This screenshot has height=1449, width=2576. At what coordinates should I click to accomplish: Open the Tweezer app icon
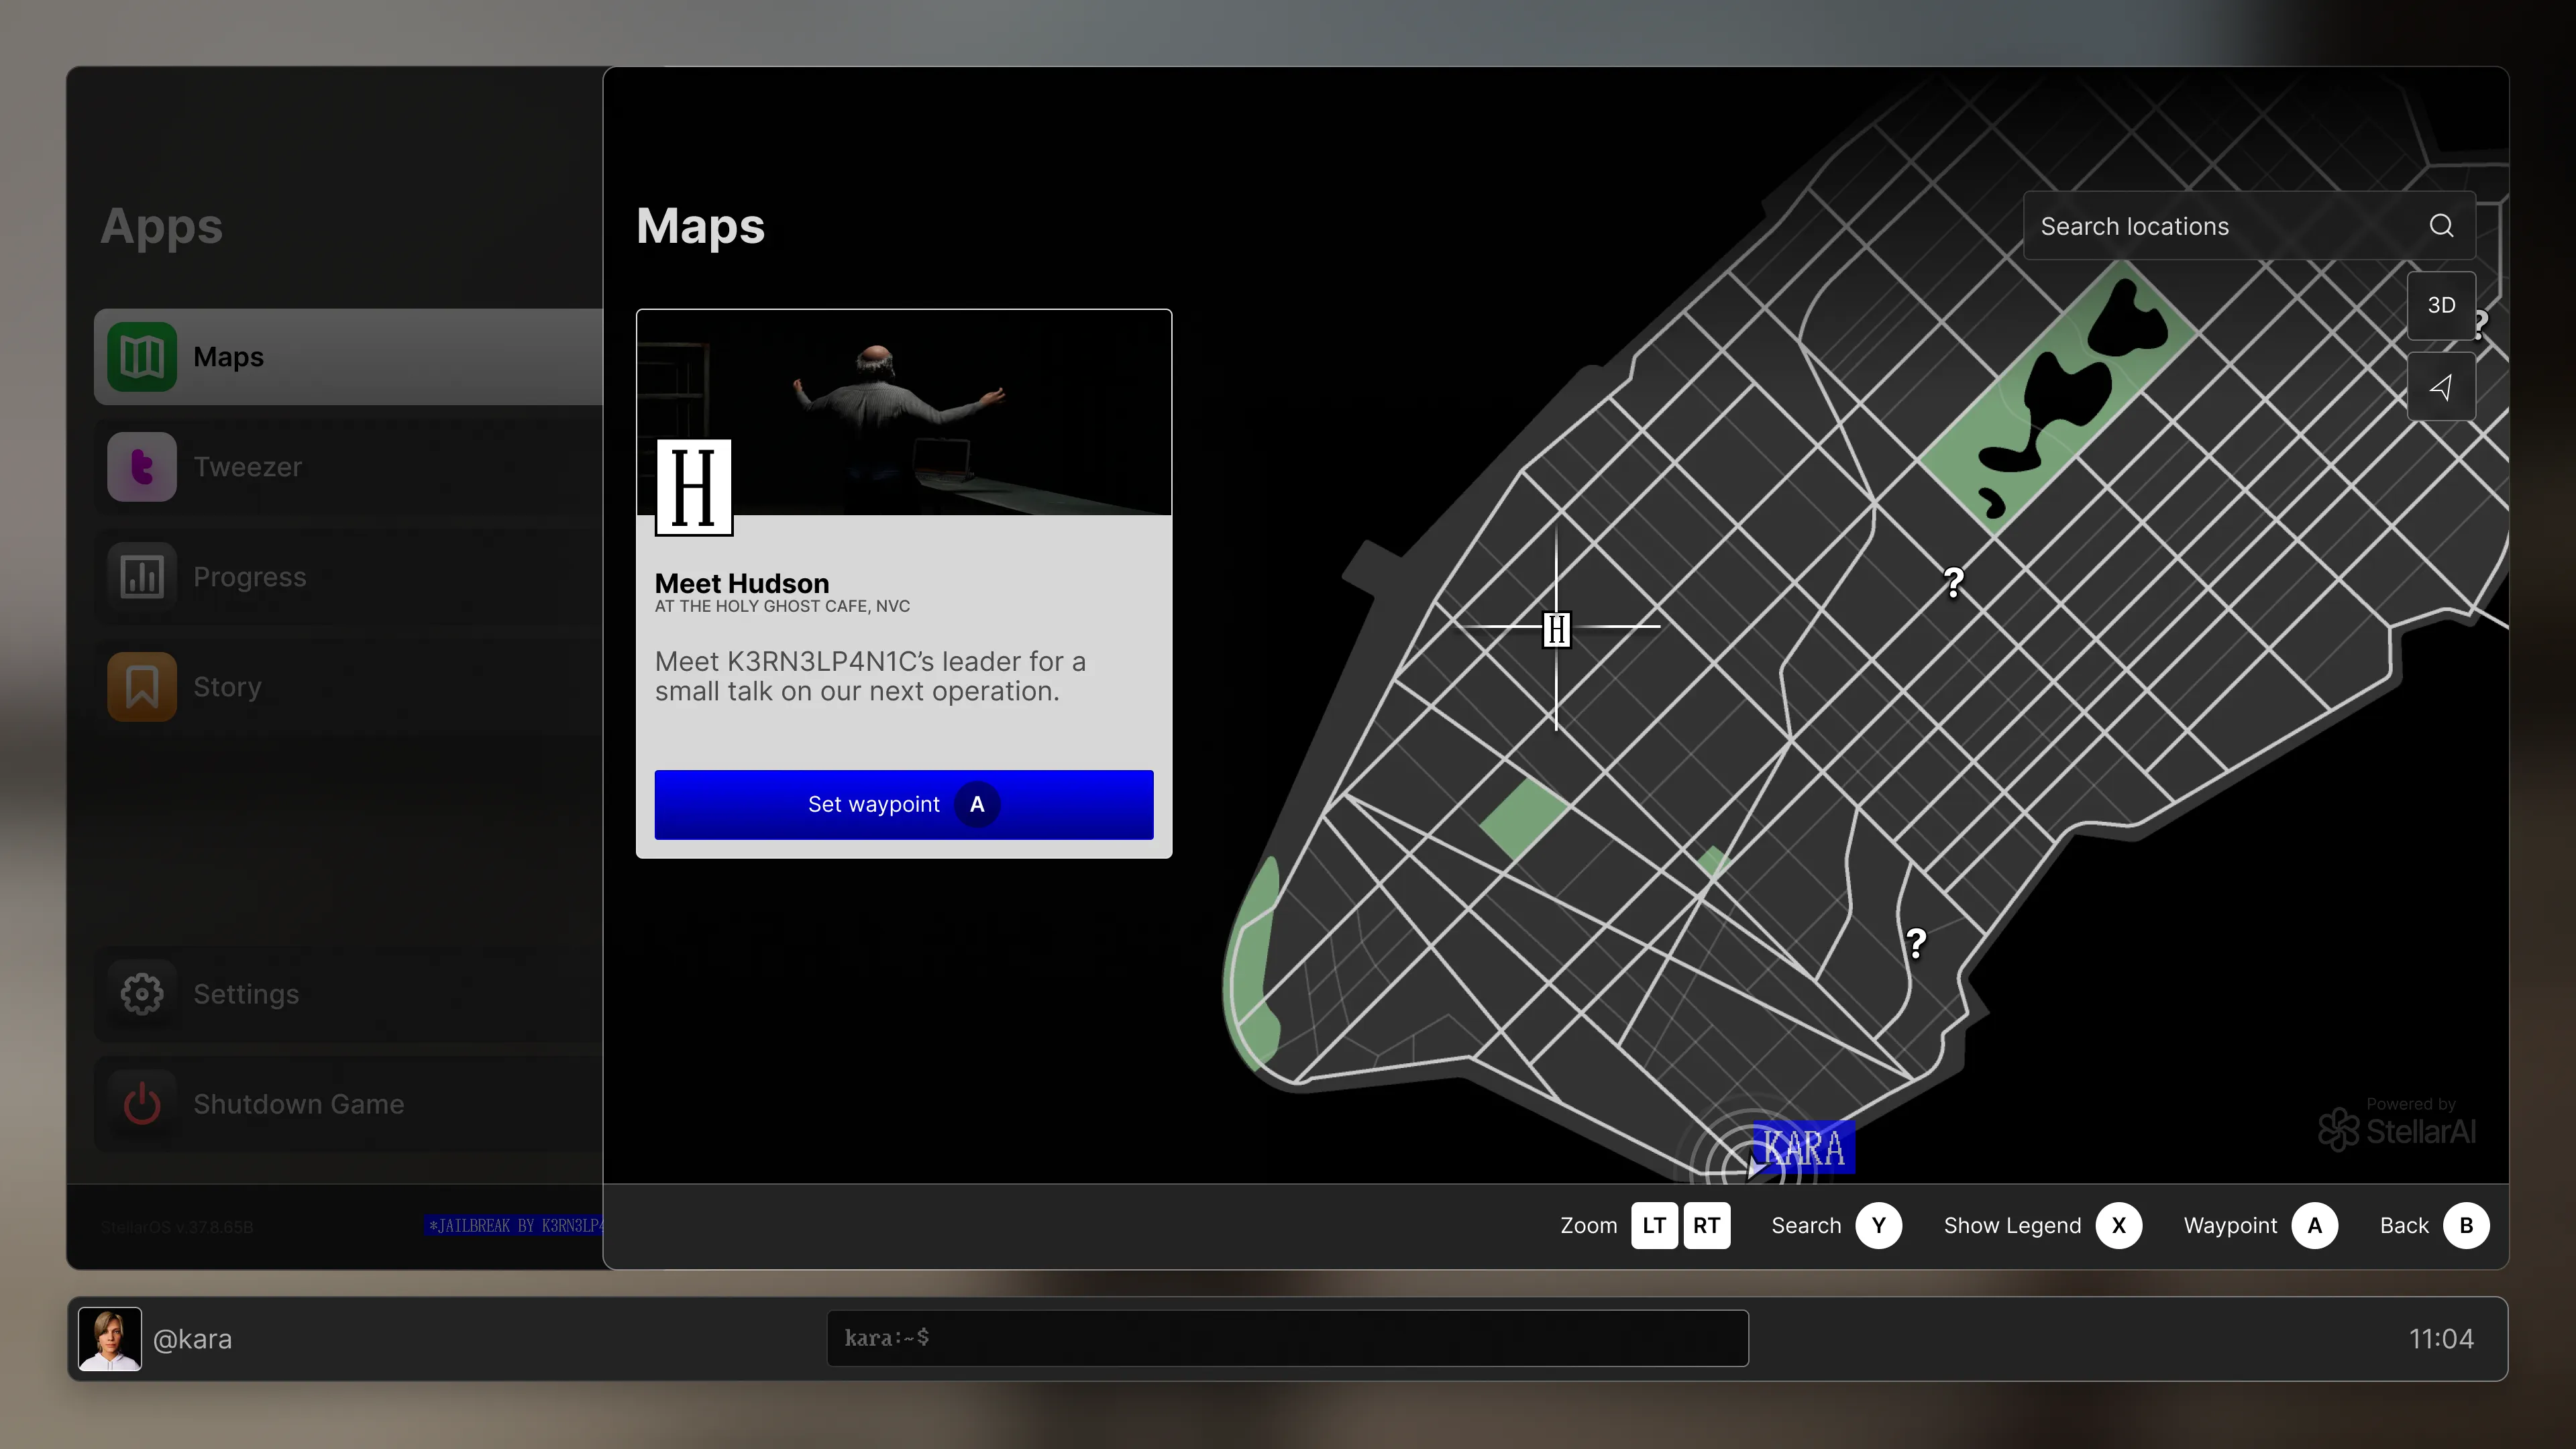(x=142, y=467)
